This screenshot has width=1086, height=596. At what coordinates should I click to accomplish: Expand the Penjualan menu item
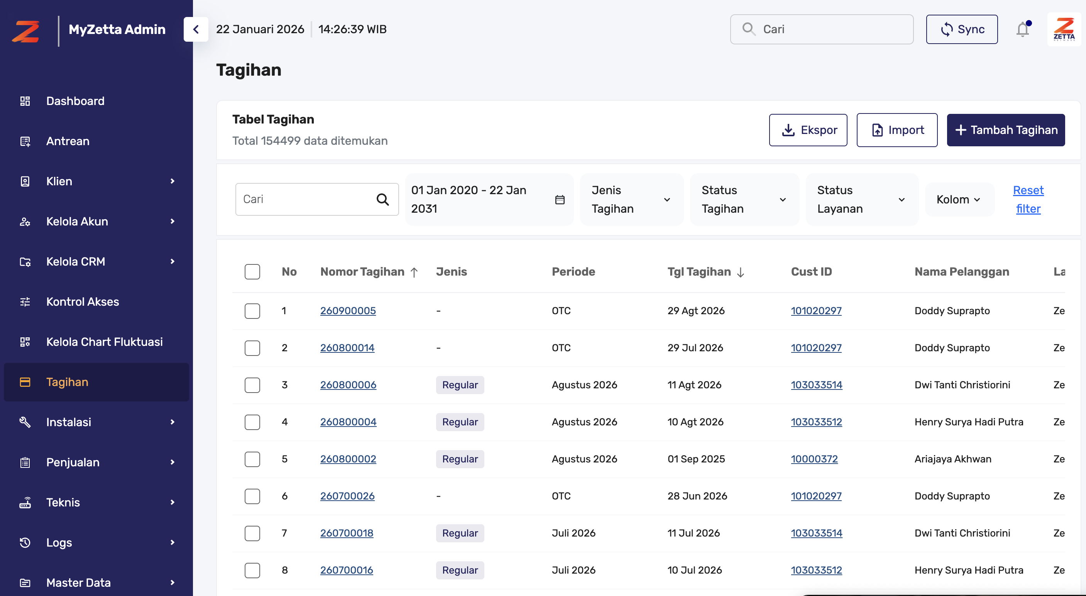[x=73, y=462]
